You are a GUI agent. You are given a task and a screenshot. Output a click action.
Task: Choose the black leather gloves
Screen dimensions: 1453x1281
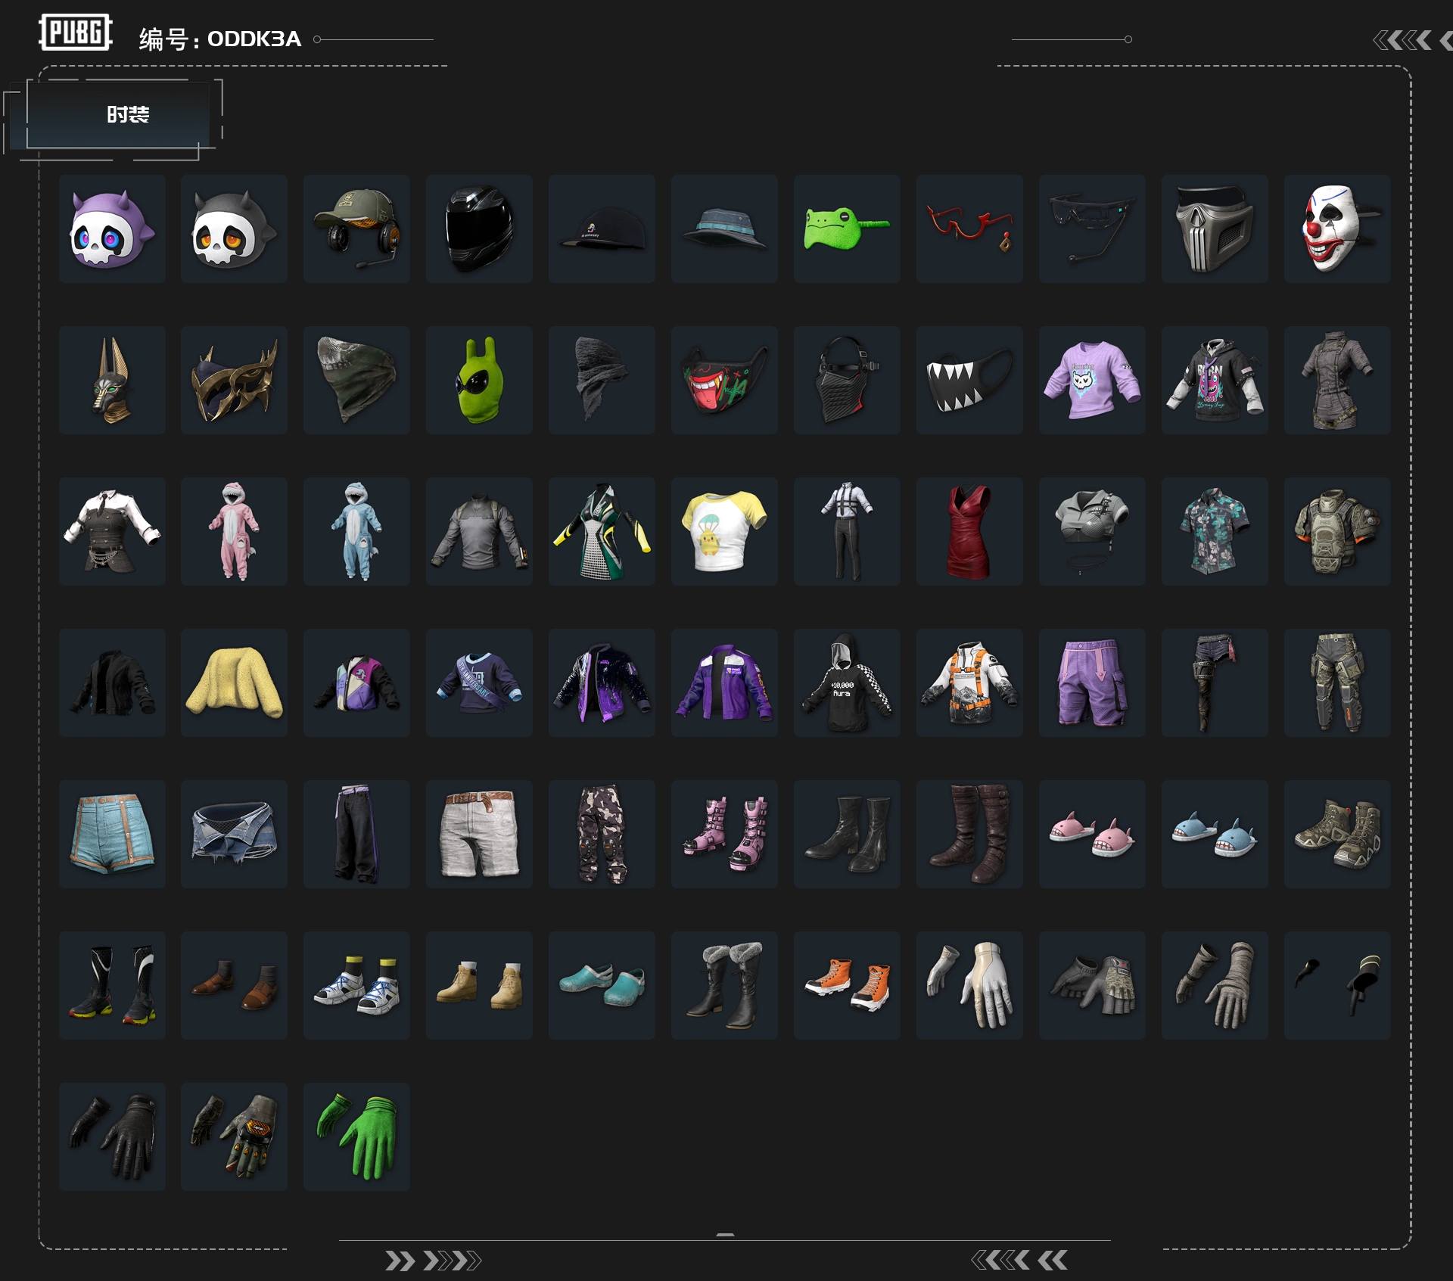click(112, 1136)
